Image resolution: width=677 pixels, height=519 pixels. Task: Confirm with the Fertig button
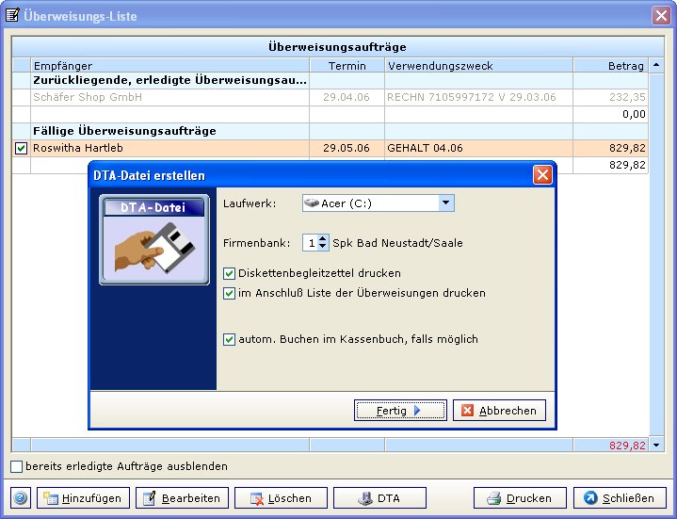pos(399,411)
